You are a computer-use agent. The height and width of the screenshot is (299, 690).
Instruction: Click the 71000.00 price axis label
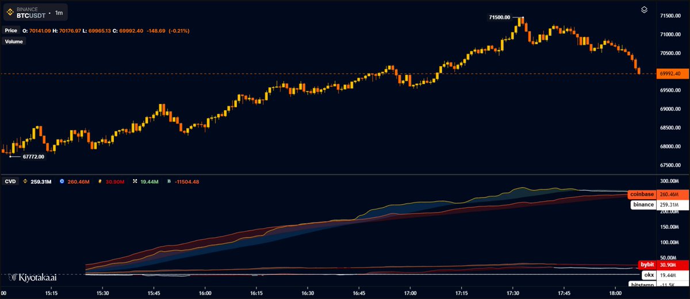click(x=670, y=34)
